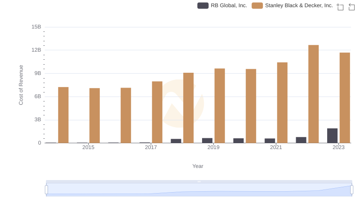
Task: Click the 9B y-axis label
Action: pyautogui.click(x=38, y=73)
